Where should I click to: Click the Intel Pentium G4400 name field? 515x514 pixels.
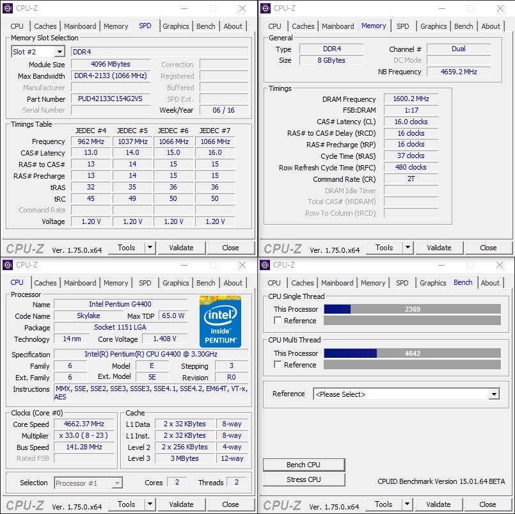(x=120, y=304)
